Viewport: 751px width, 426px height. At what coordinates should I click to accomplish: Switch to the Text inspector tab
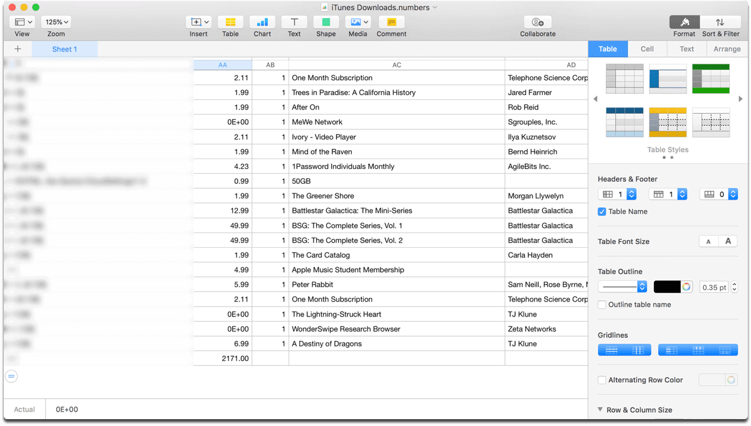(x=687, y=49)
